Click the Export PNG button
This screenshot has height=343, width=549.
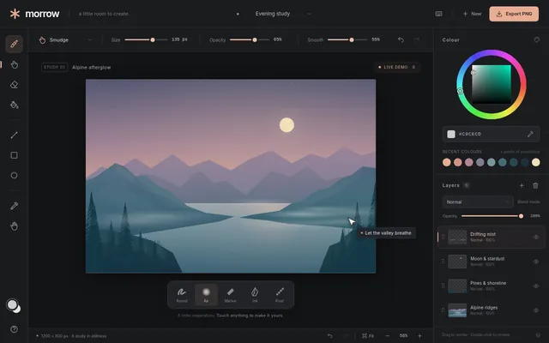514,14
